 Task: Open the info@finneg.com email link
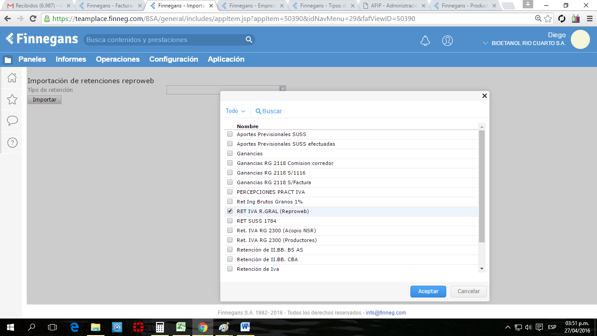(x=386, y=313)
